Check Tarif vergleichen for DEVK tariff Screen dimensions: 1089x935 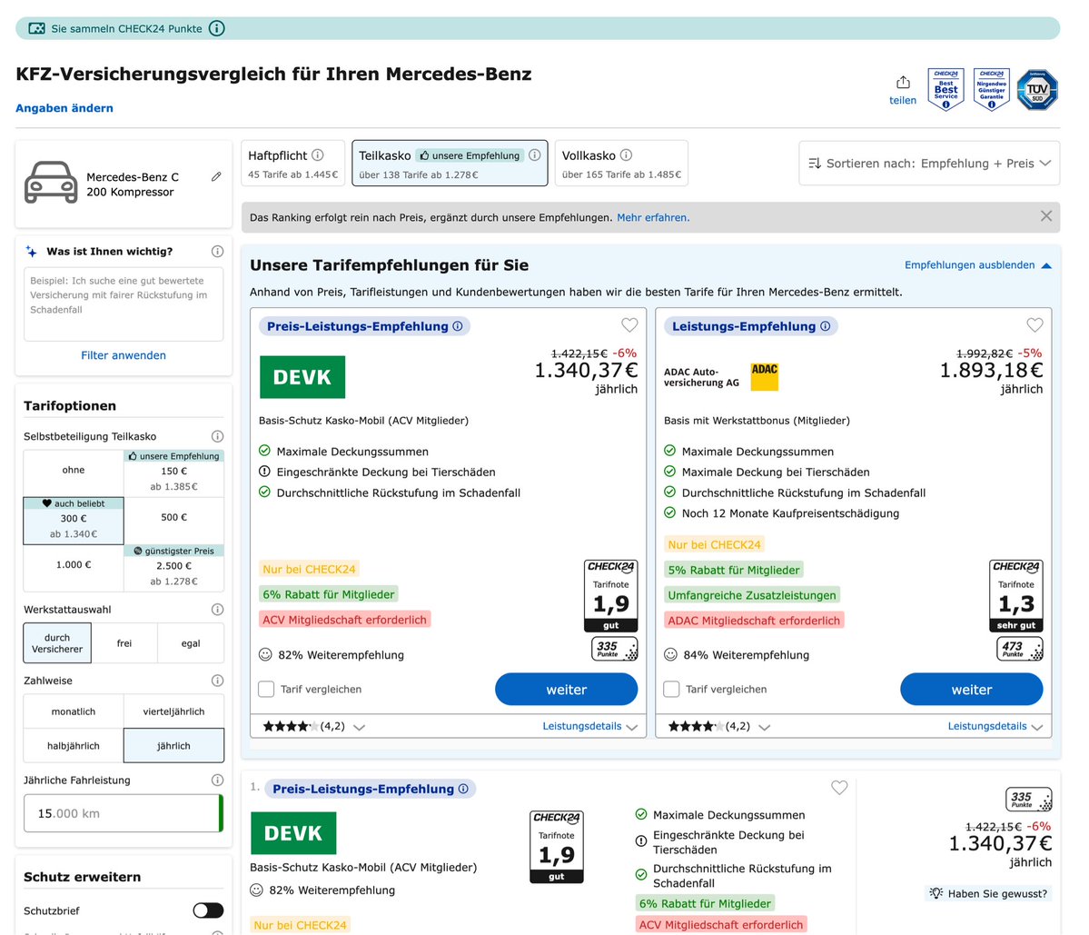click(266, 689)
